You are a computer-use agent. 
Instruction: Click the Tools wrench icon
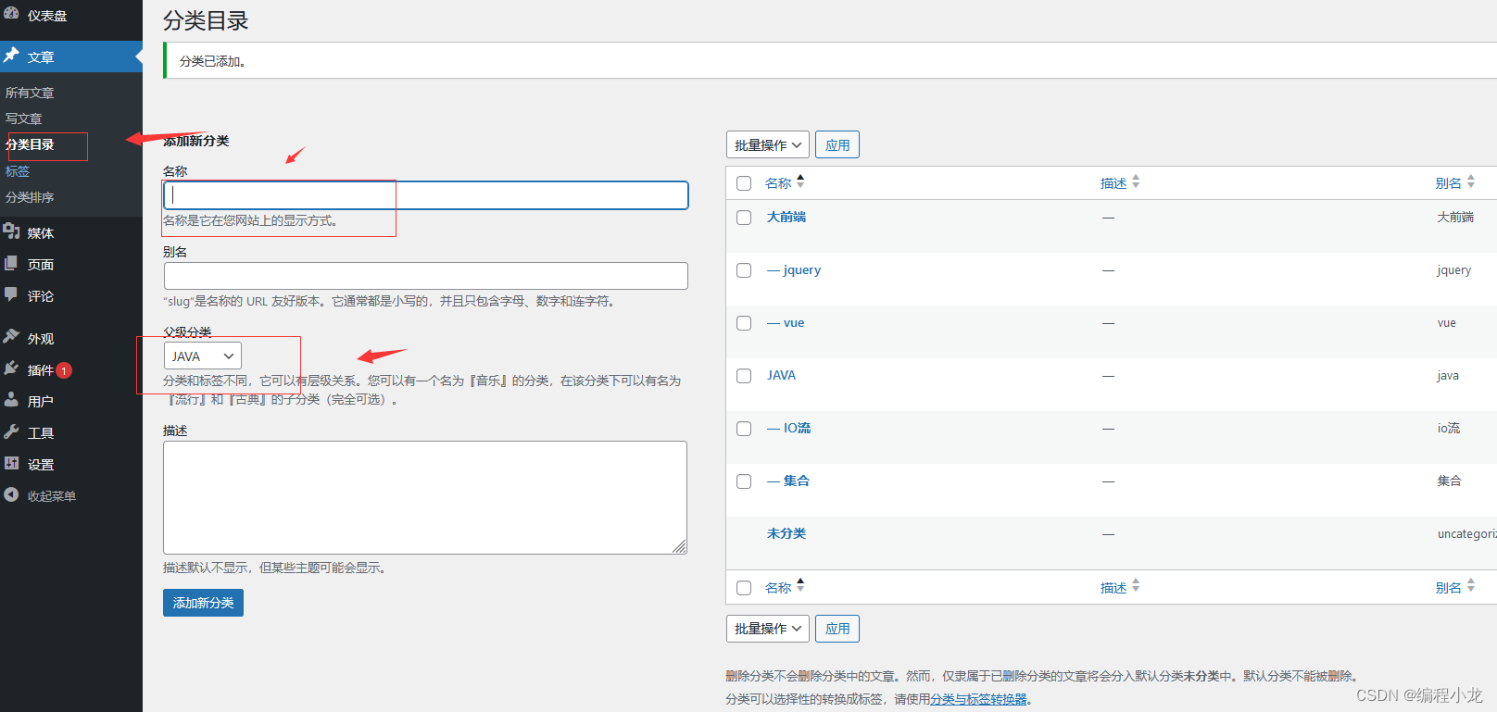coord(11,431)
